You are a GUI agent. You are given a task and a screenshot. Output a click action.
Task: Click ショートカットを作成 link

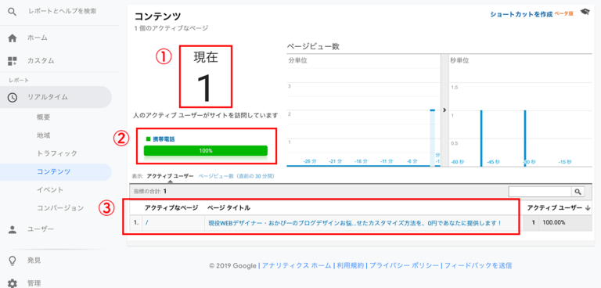click(521, 14)
